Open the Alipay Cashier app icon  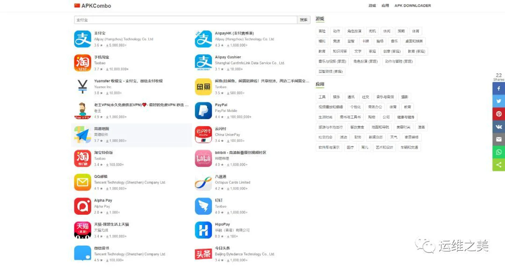click(203, 63)
